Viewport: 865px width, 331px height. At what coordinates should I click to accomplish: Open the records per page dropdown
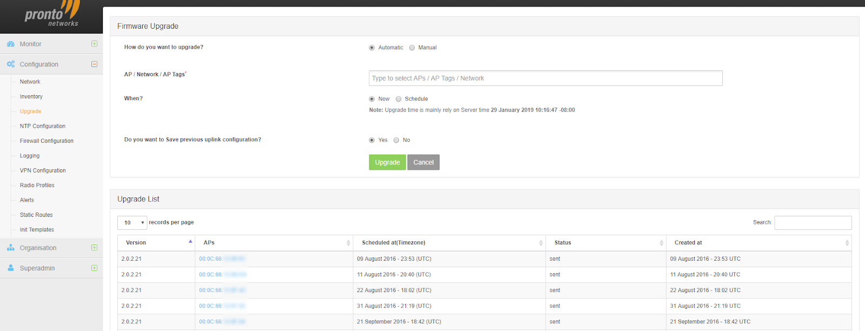(x=132, y=223)
